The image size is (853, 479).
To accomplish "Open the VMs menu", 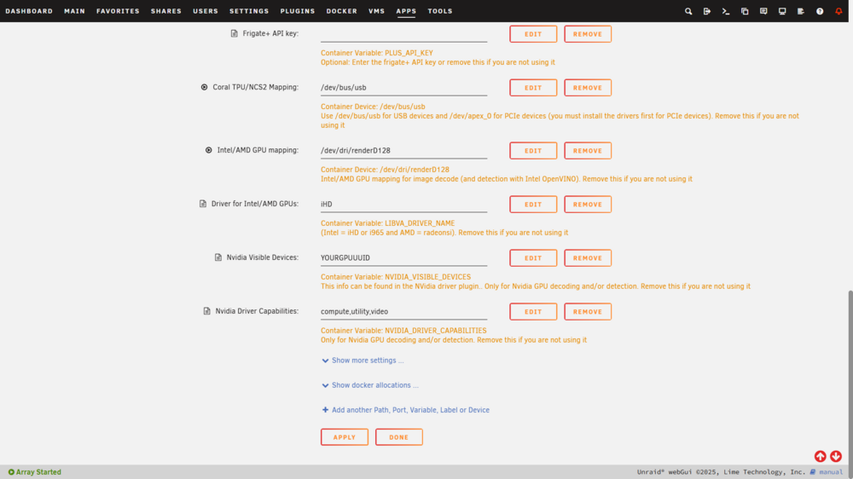I will coord(376,11).
